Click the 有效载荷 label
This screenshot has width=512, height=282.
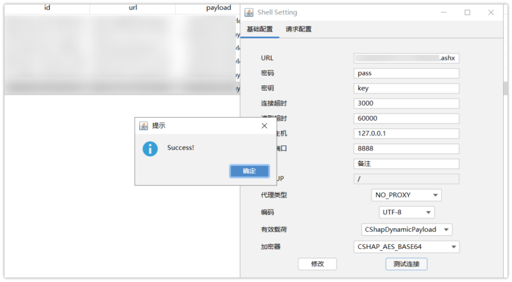(273, 230)
